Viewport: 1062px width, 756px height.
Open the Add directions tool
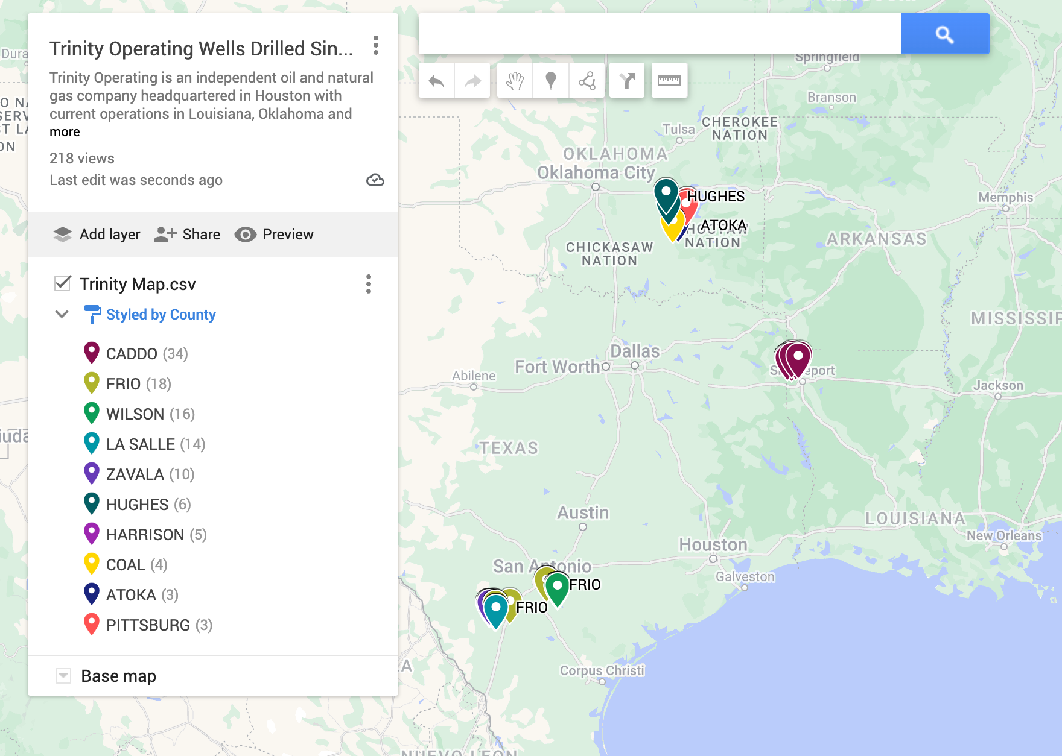[x=627, y=80]
